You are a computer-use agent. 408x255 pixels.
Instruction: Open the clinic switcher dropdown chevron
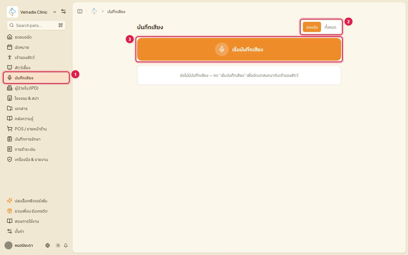pos(55,12)
